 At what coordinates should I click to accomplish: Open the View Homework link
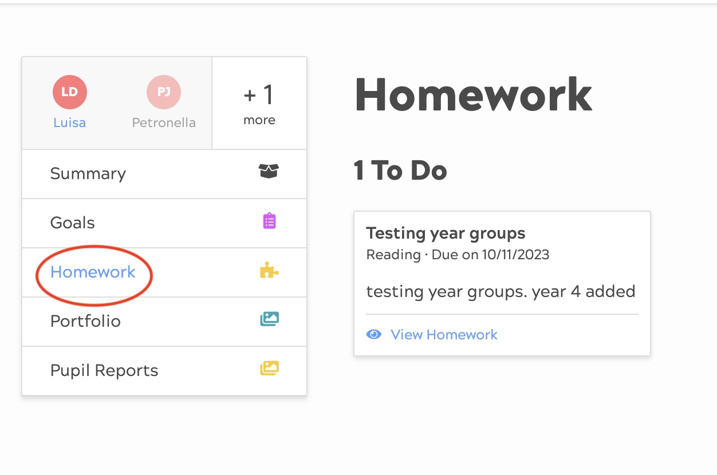pyautogui.click(x=444, y=335)
